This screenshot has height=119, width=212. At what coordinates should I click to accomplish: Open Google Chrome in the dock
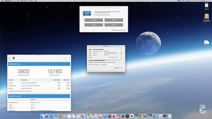point(141,116)
